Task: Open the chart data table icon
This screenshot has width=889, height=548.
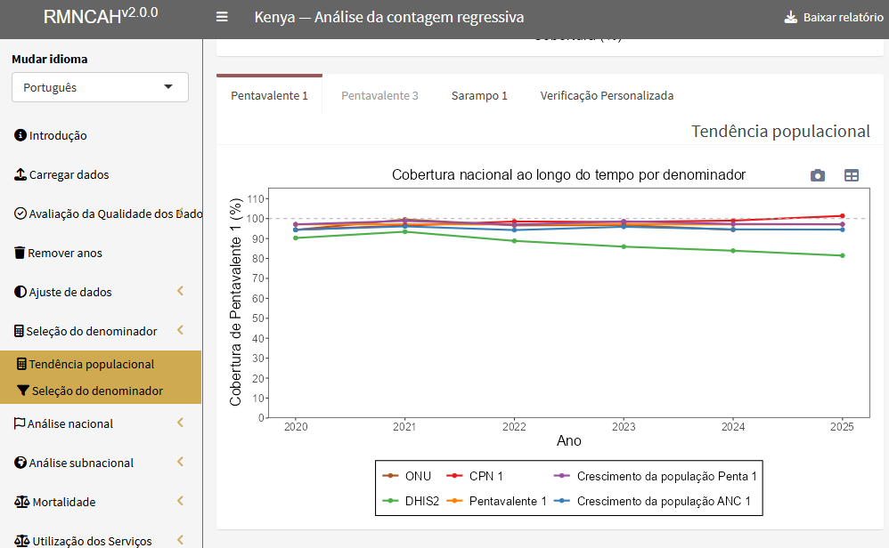Action: [851, 175]
